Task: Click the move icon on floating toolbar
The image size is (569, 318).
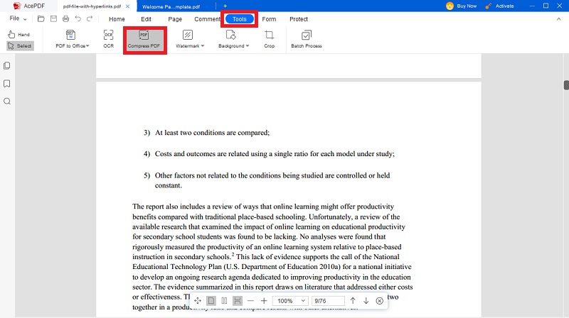Action: 198,301
